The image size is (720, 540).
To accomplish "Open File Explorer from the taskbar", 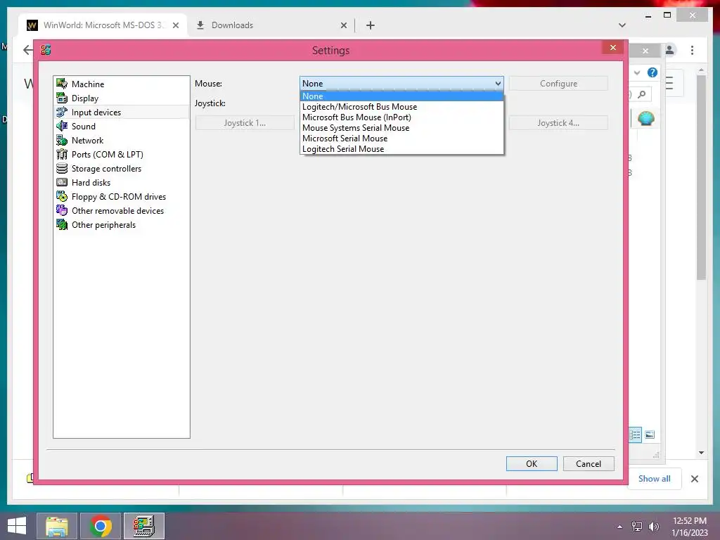I will pyautogui.click(x=57, y=526).
